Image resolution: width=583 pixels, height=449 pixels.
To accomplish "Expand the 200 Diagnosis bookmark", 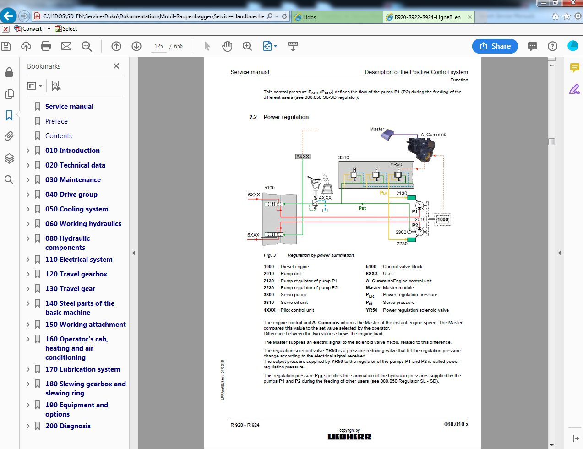I will coord(28,426).
